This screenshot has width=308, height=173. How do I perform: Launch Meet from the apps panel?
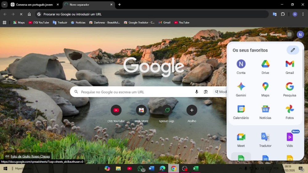click(241, 140)
